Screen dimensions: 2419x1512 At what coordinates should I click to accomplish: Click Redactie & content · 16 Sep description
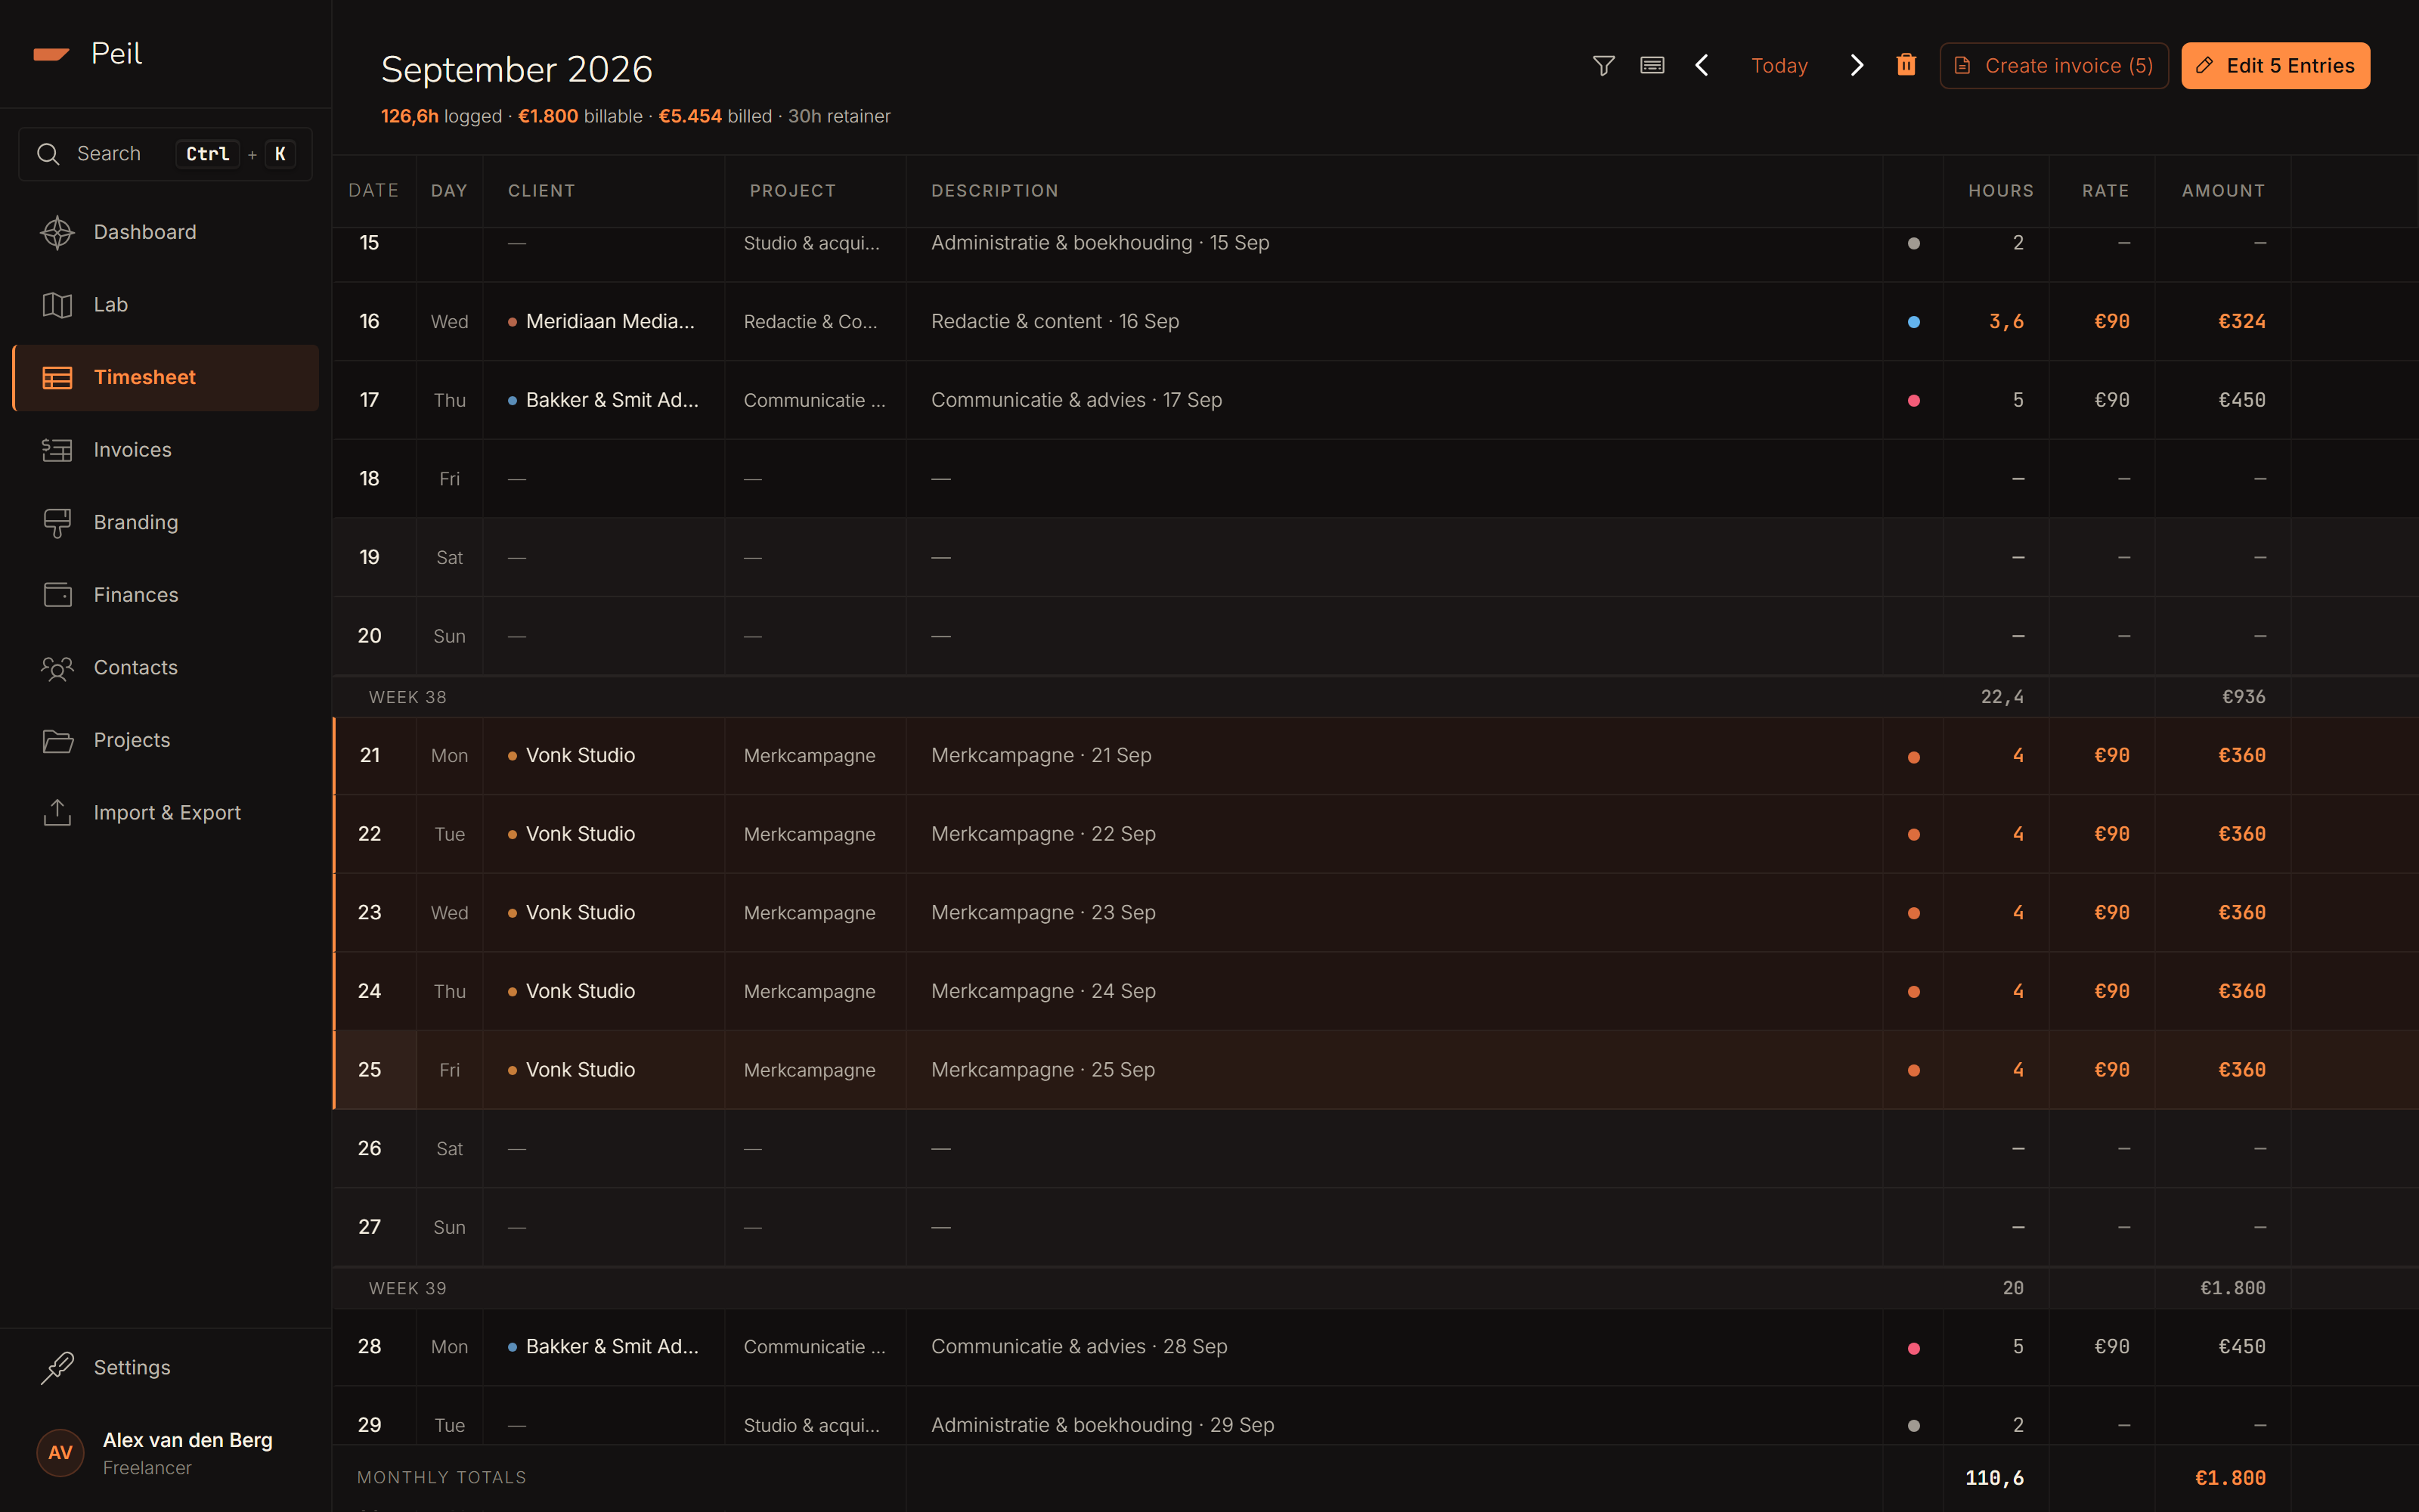[x=1055, y=322]
